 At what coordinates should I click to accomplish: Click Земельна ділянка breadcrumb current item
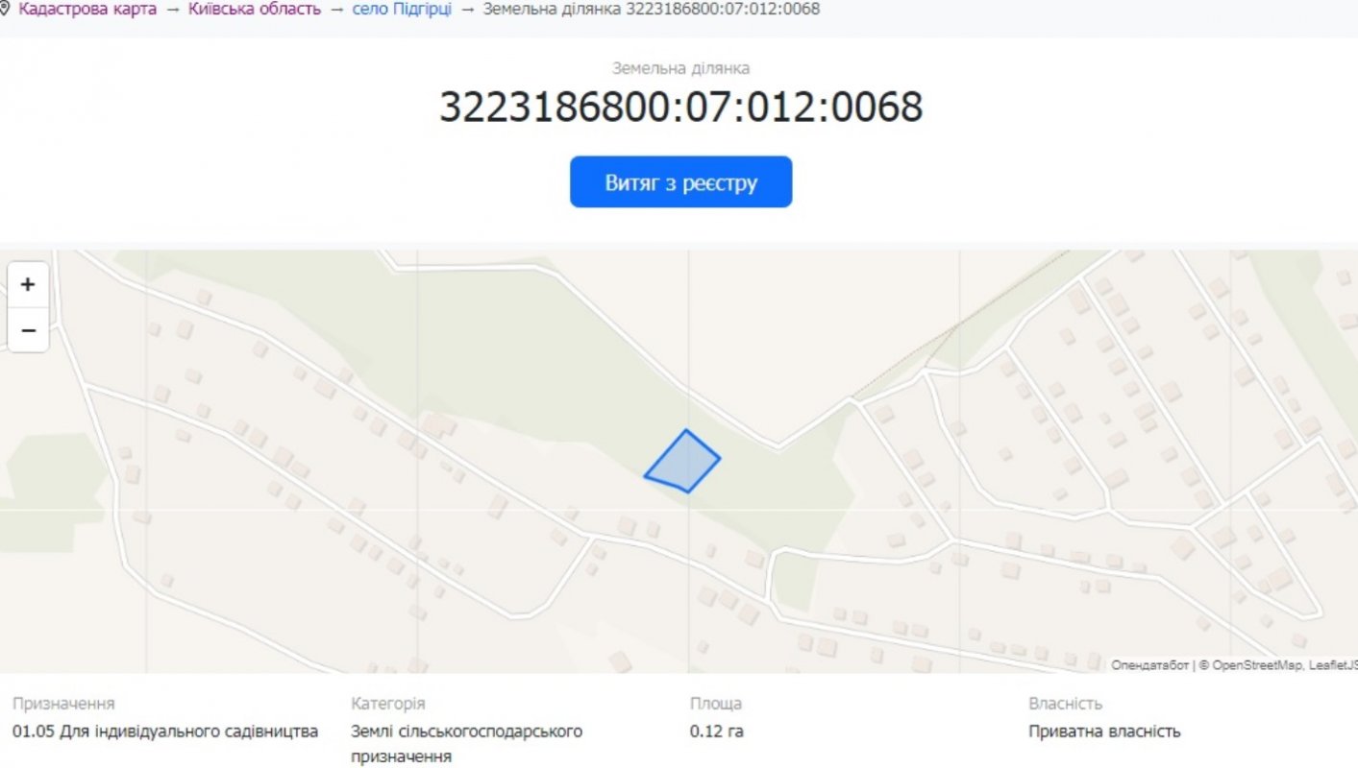click(x=651, y=9)
